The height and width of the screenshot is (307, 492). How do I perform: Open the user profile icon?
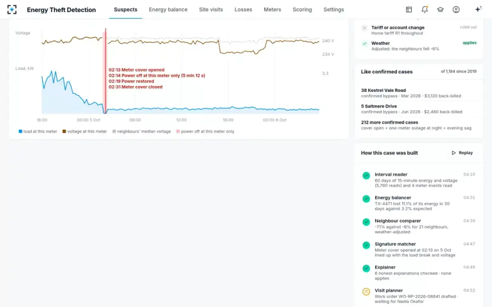point(456,9)
